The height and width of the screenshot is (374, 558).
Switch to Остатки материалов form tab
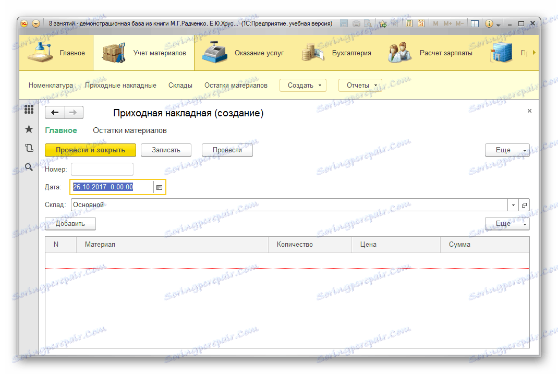130,130
